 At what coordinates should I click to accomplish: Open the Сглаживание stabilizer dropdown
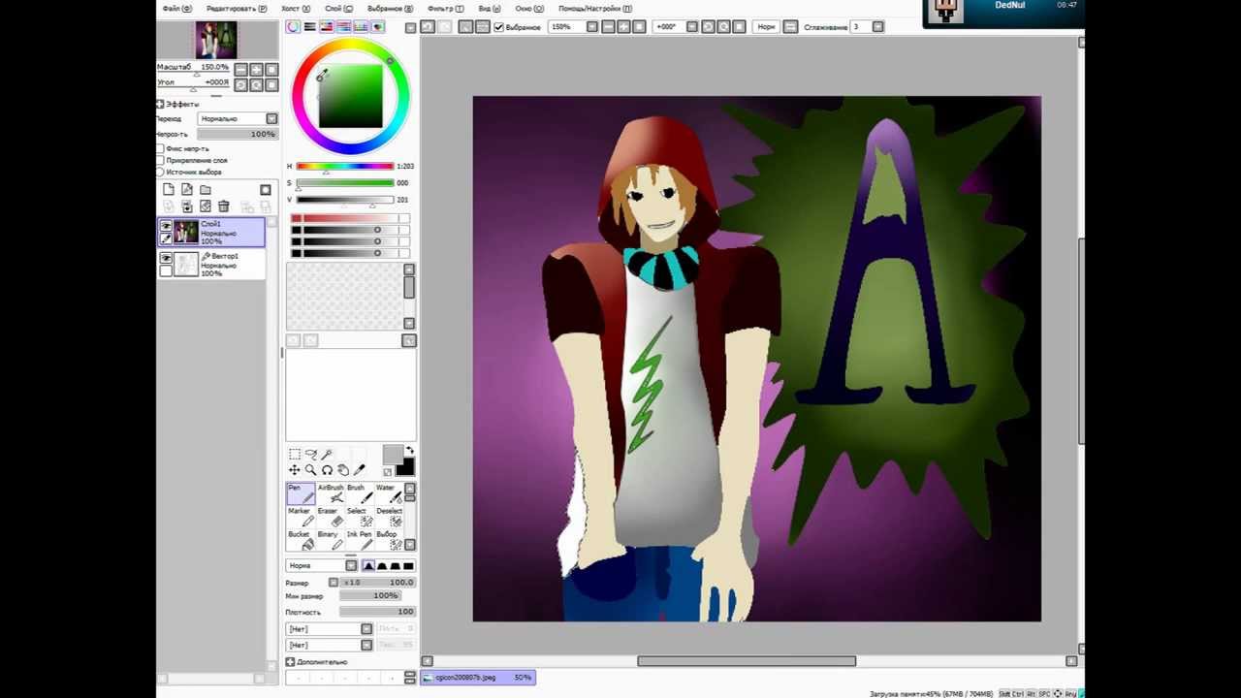coord(877,27)
